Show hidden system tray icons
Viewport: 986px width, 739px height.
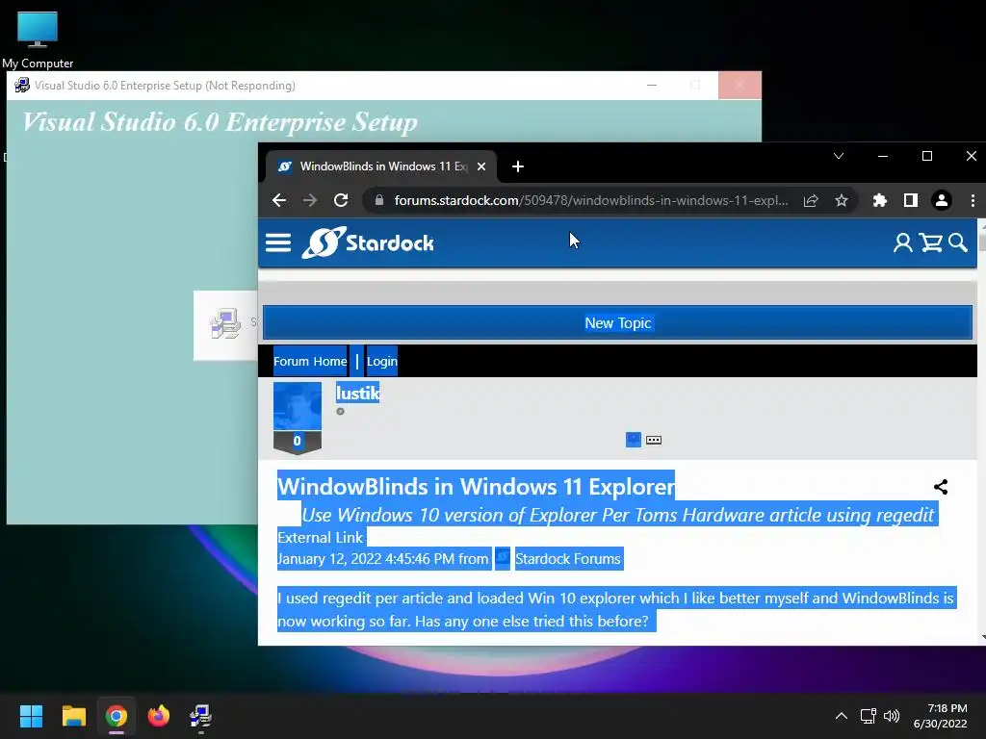pos(841,716)
